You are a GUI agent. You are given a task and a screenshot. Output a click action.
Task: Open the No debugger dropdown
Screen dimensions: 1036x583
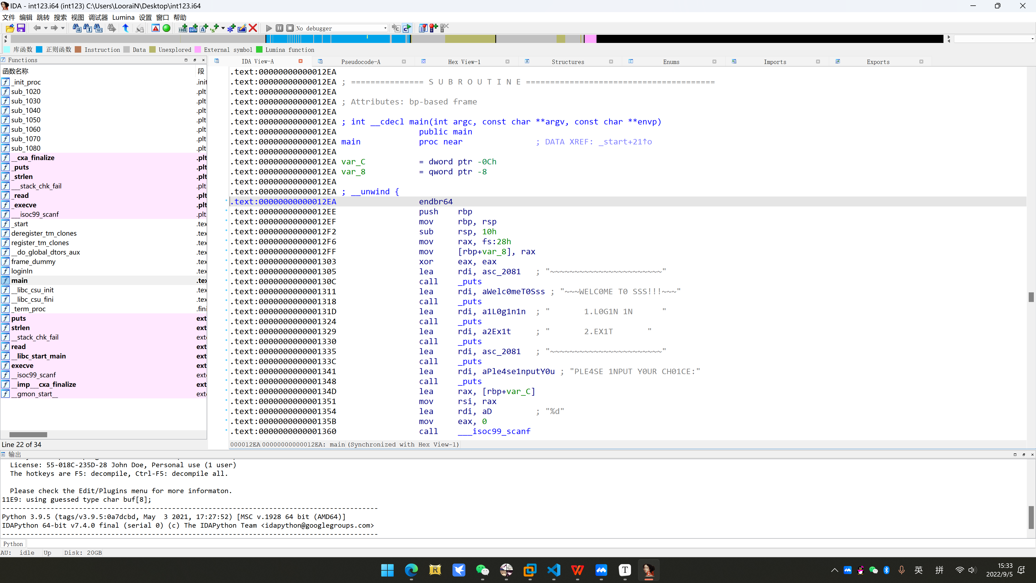coord(342,28)
